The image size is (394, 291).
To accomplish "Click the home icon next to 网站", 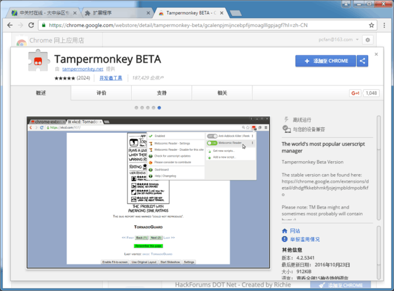I will [x=284, y=231].
